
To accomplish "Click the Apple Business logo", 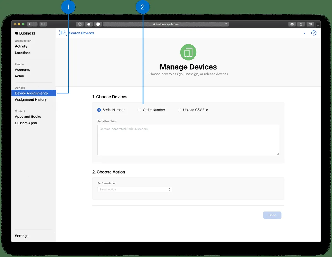I will click(x=25, y=33).
